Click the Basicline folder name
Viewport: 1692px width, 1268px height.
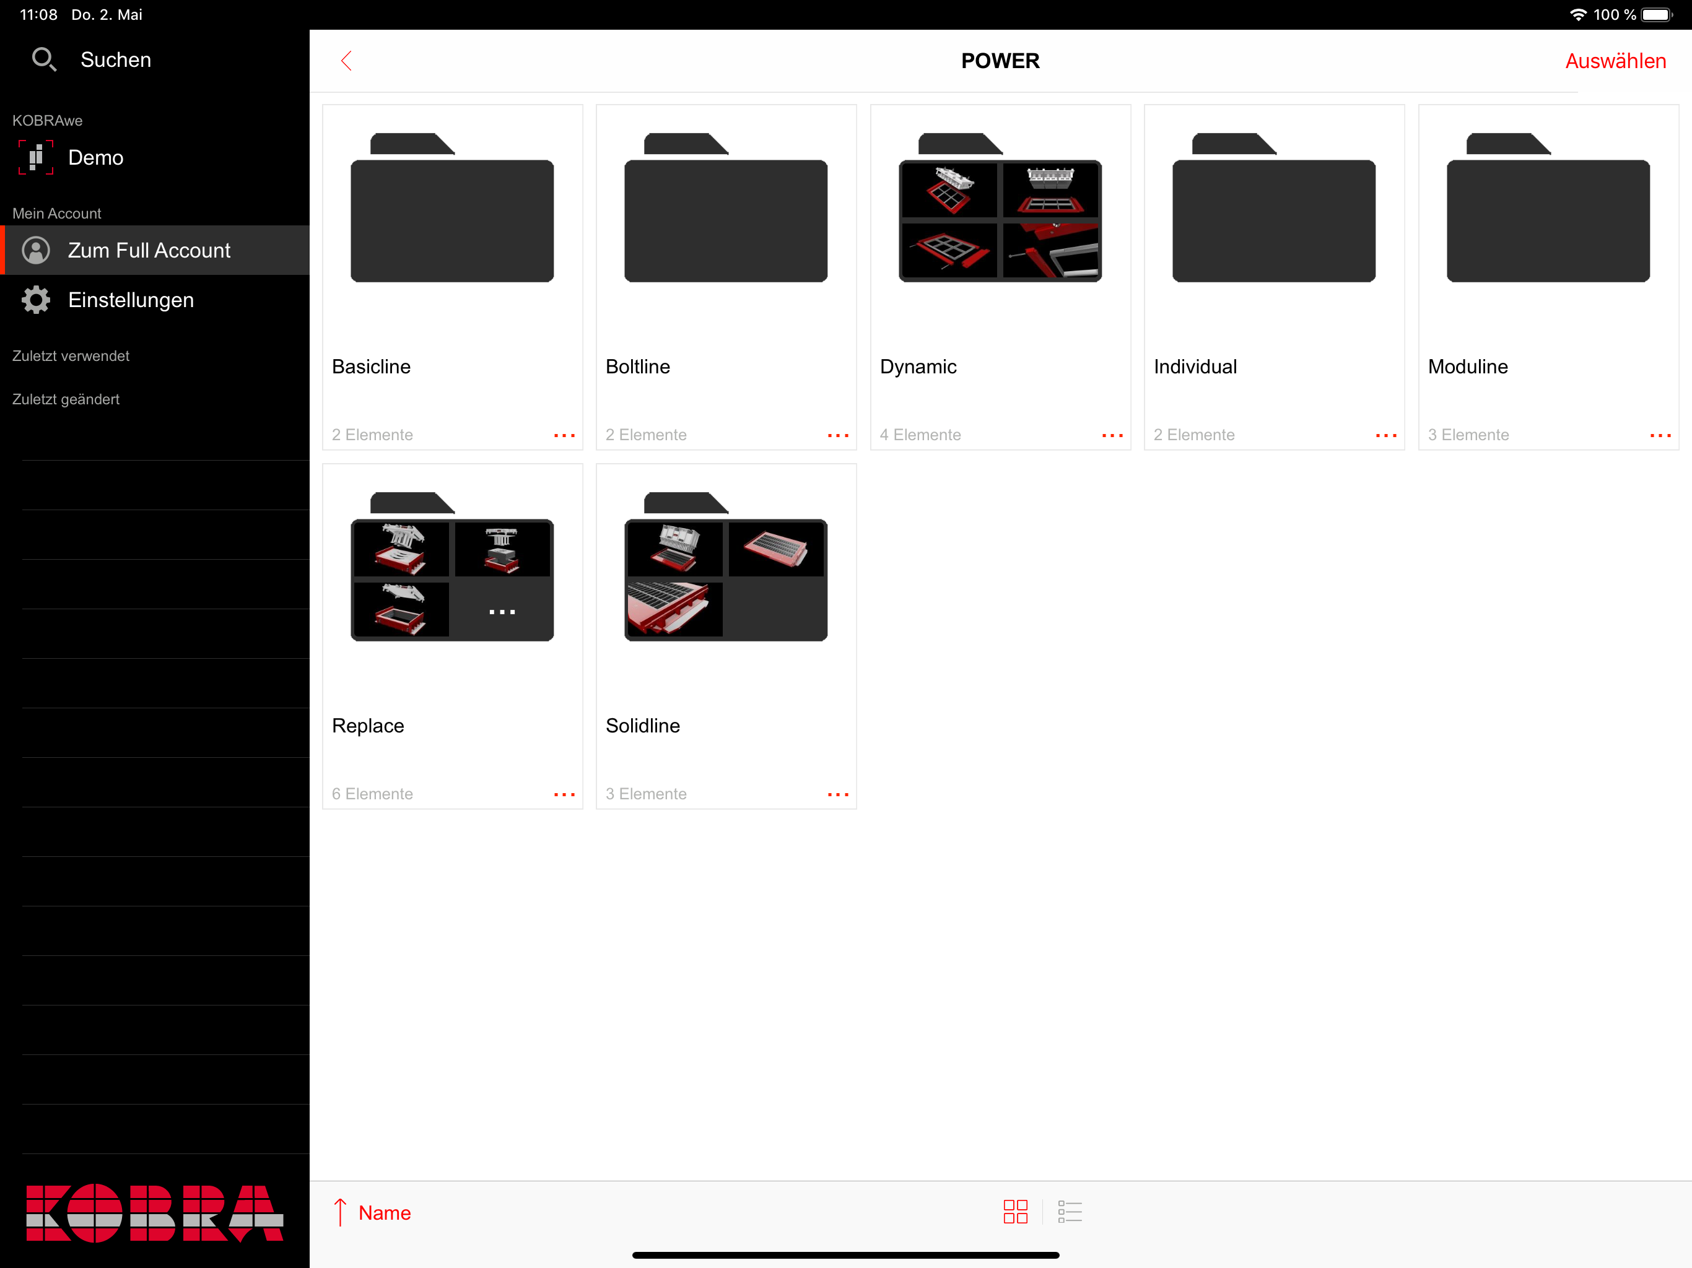click(371, 367)
